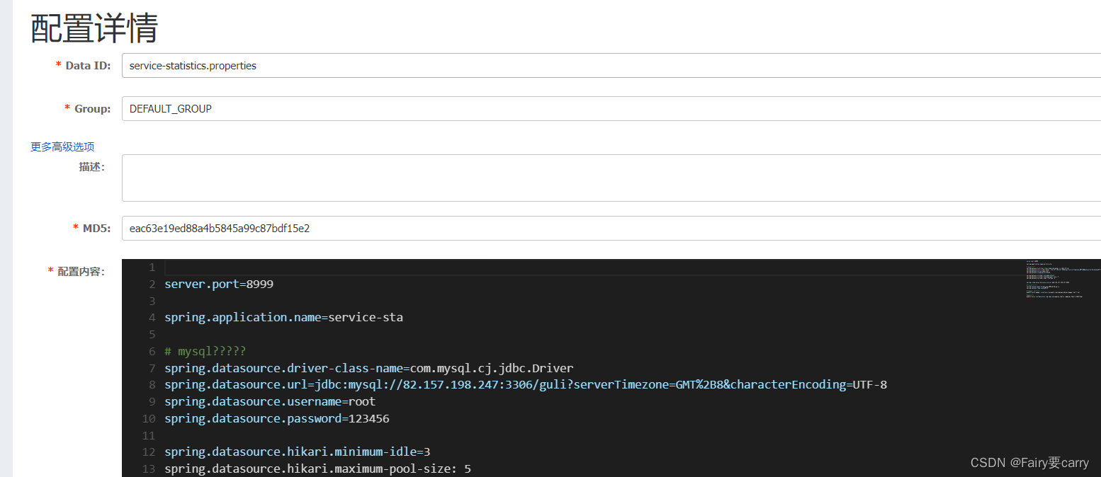
Task: Click line number 10 in gutter
Action: click(x=149, y=419)
